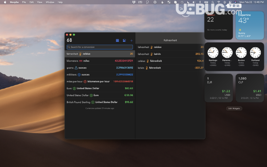This screenshot has height=167, width=267.
Task: Click the speedometer icon in miles per hour row
Action: point(85,81)
